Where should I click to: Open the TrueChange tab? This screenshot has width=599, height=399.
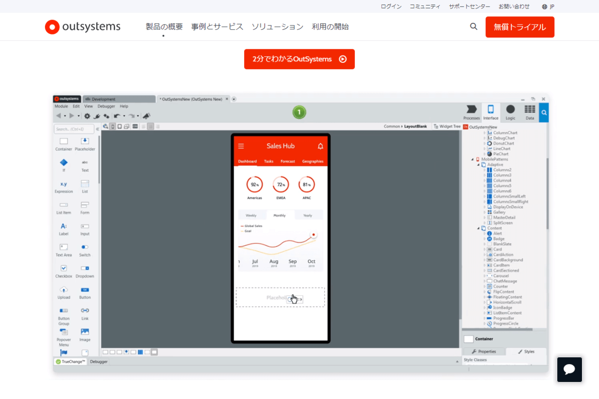[x=70, y=362]
